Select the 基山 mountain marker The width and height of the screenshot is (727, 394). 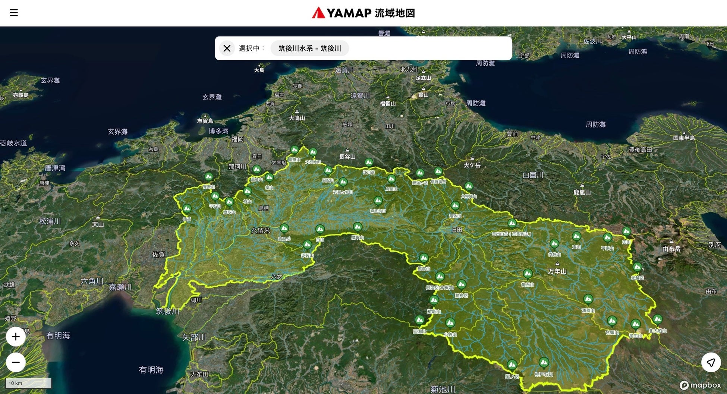pos(270,178)
